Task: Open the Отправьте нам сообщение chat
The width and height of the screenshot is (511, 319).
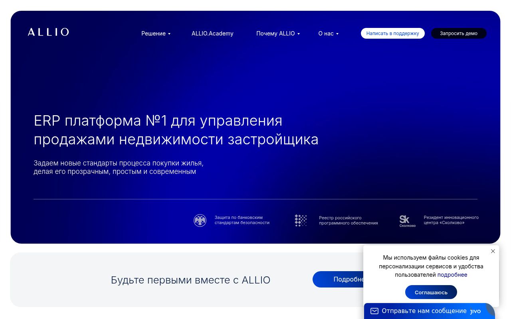Action: coord(424,311)
